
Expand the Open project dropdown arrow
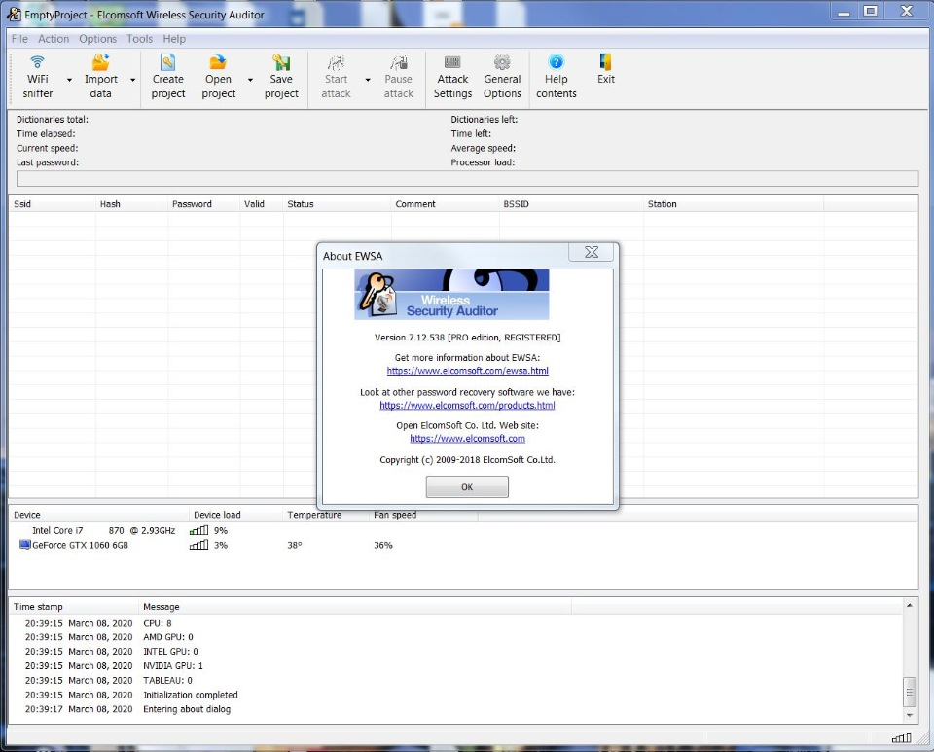click(250, 80)
